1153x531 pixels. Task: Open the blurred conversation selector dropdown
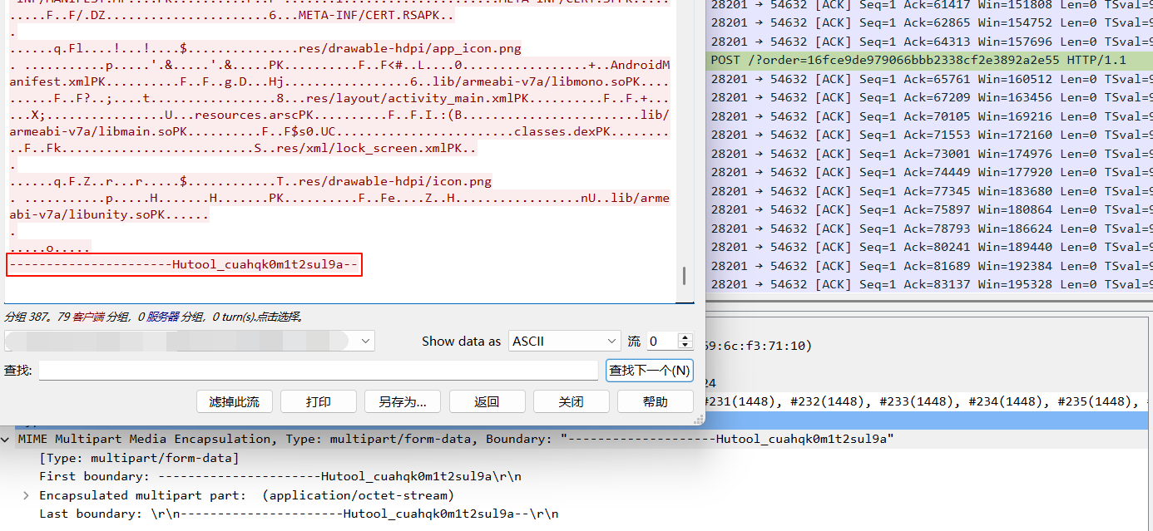click(190, 341)
